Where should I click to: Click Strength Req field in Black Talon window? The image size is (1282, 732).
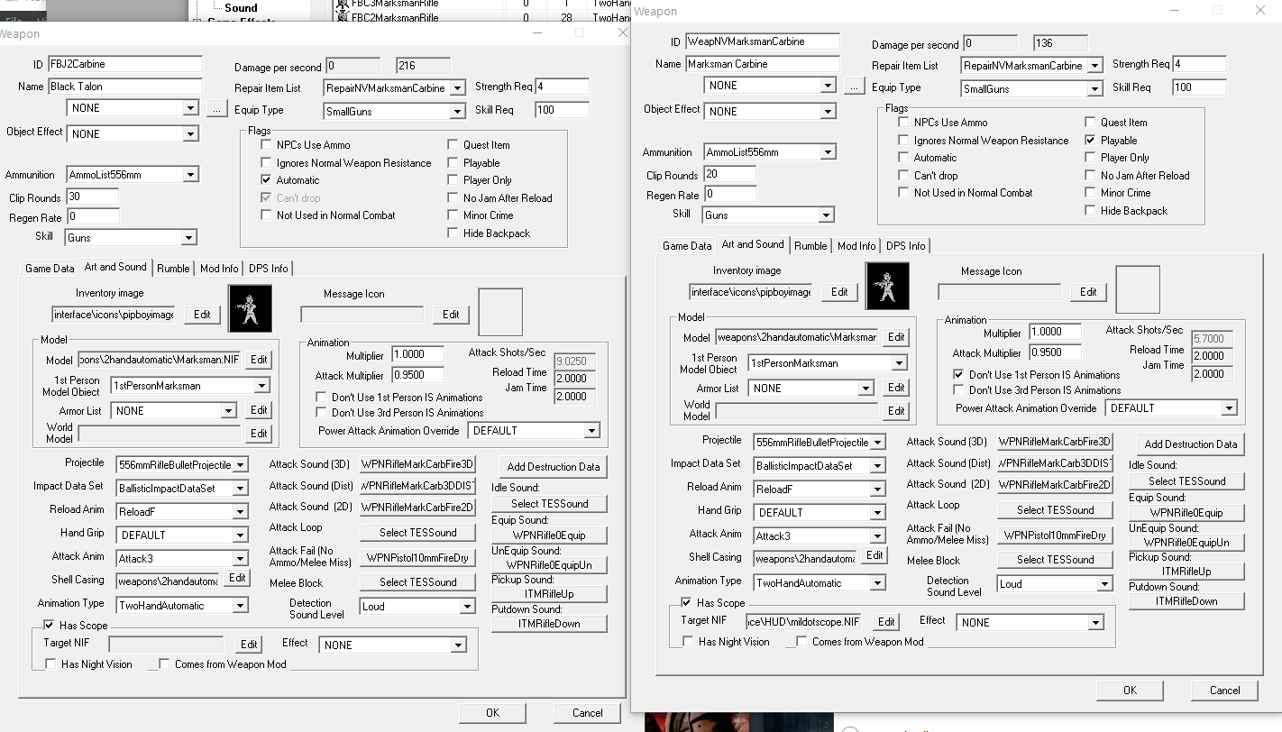click(x=562, y=87)
